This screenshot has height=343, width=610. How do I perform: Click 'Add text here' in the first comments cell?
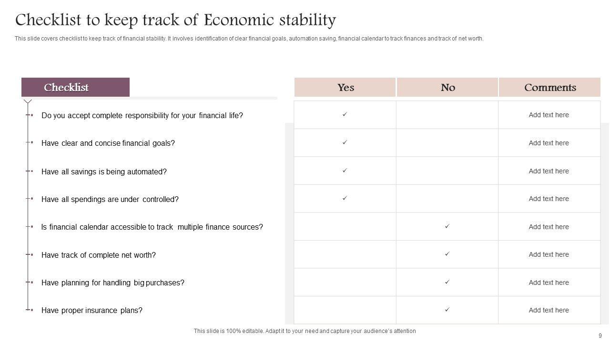tap(549, 115)
